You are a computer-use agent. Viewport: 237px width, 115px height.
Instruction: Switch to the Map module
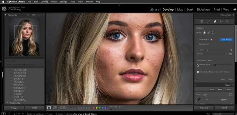point(180,9)
